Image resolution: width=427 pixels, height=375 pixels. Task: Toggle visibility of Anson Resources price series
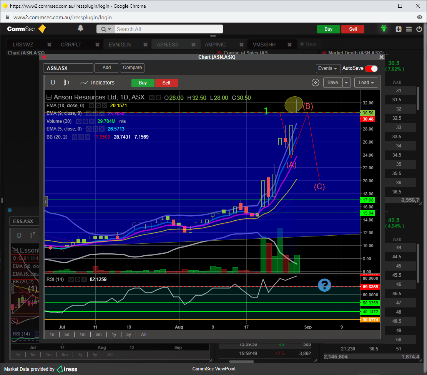(x=152, y=97)
